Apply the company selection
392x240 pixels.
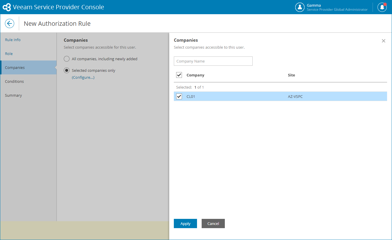tap(185, 223)
